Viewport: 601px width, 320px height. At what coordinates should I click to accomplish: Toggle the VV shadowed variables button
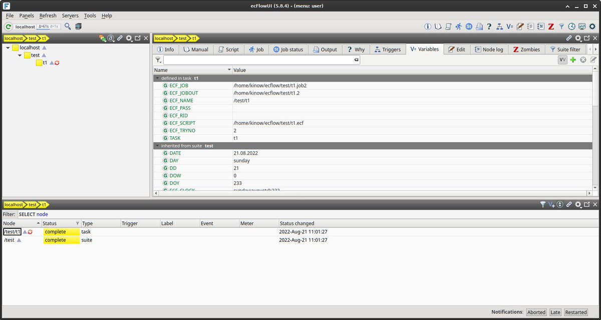562,60
